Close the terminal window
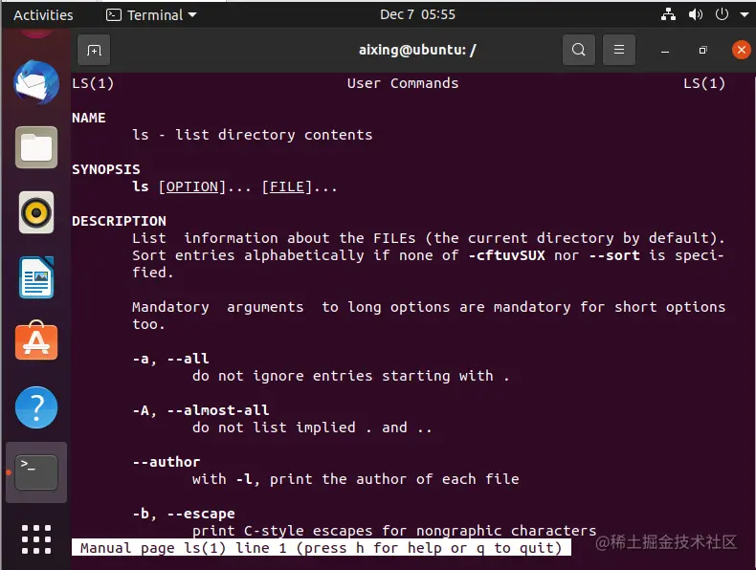756x570 pixels. (x=741, y=50)
